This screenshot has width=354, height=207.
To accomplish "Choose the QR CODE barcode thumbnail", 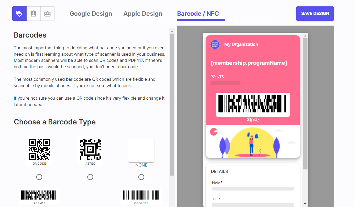I will pos(39,151).
